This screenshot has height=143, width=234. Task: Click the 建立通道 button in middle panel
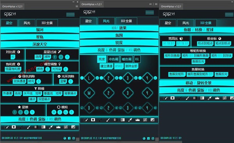pyautogui.click(x=106, y=66)
